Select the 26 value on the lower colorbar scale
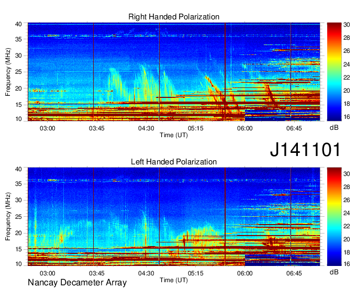The image size is (356, 289). point(347,200)
